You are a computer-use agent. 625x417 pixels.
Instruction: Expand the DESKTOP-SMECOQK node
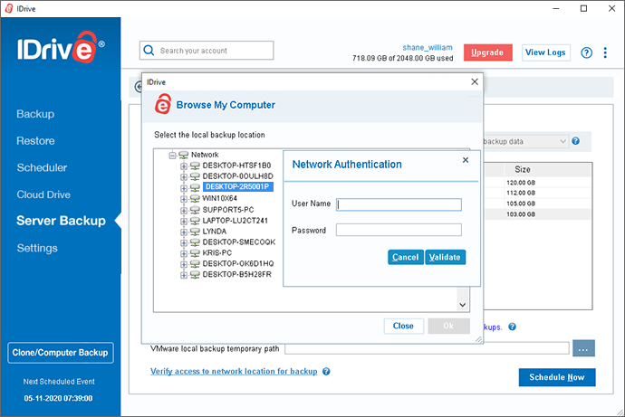tap(184, 242)
